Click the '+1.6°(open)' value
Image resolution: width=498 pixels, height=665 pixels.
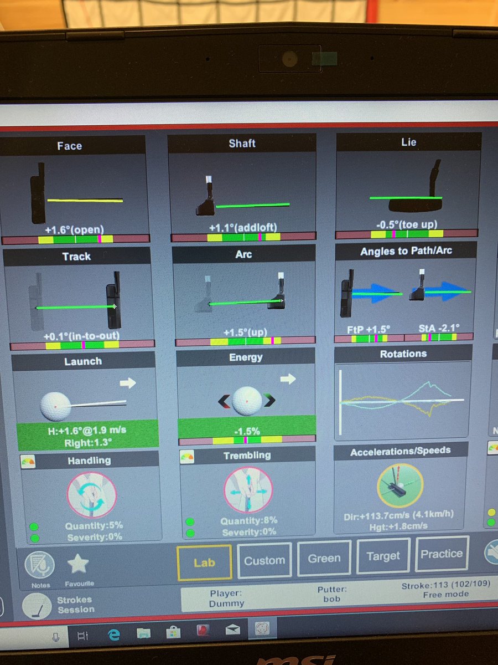point(75,229)
